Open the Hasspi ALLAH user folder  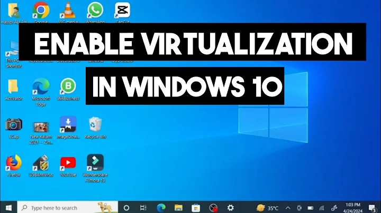click(x=14, y=11)
